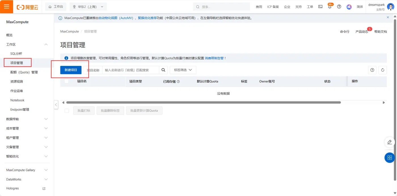This screenshot has height=196, width=397.
Task: Open the notifications bell
Action: [x=330, y=7]
